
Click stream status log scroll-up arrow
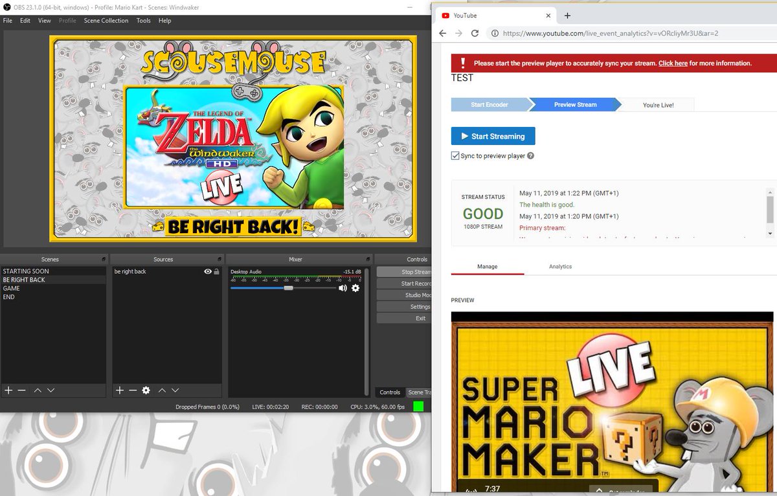[770, 192]
